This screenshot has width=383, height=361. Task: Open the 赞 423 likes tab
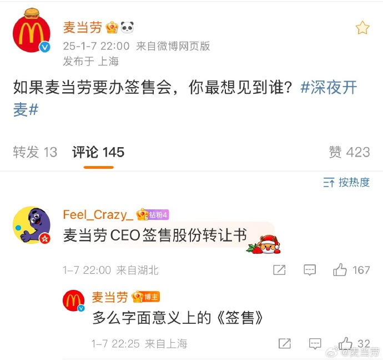[x=349, y=152]
